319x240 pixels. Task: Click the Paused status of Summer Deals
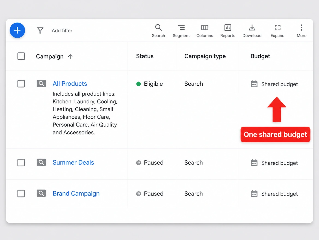(x=153, y=163)
